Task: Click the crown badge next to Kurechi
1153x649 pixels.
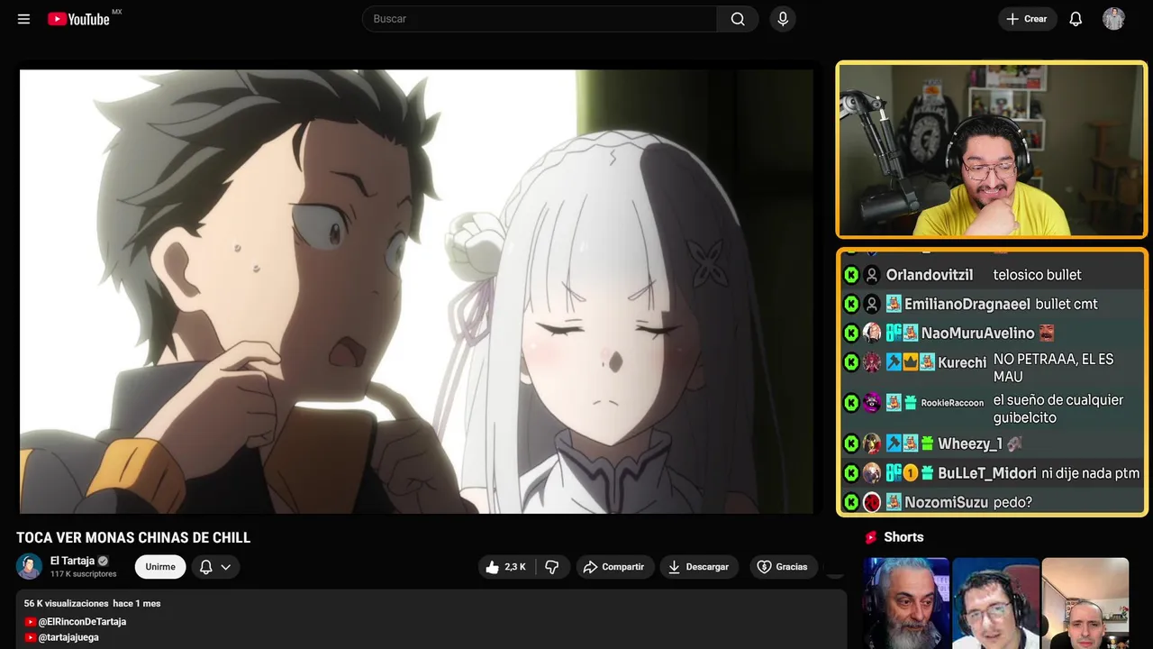Action: pyautogui.click(x=910, y=362)
